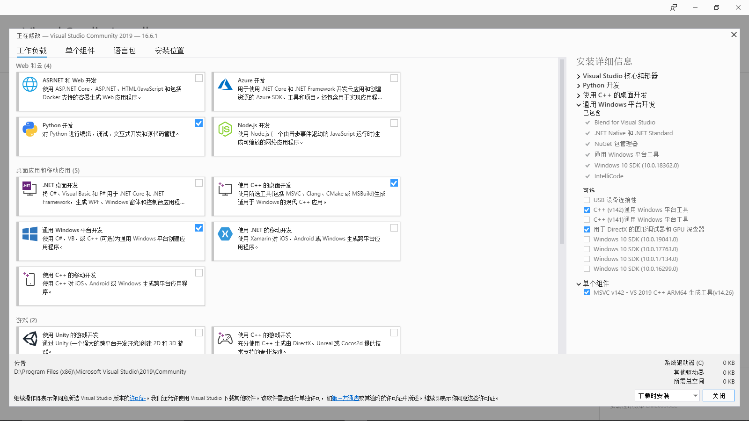Click the feedback icon in title bar
Viewport: 749px width, 421px height.
[x=674, y=7]
